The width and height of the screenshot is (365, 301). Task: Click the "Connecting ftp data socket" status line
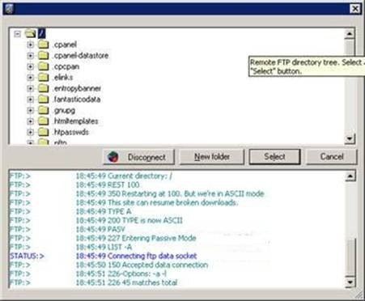[x=136, y=256]
